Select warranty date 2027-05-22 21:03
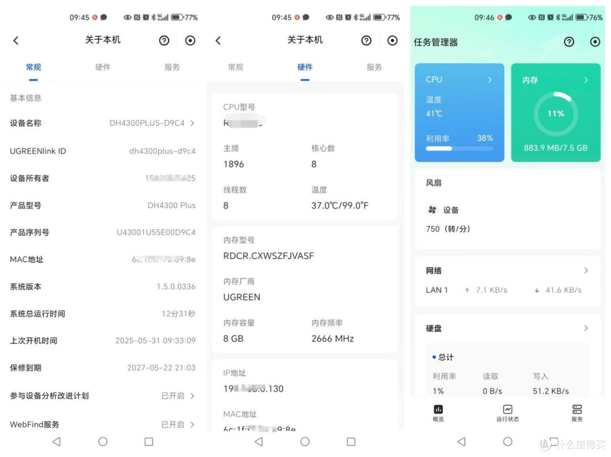This screenshot has width=611, height=457. pos(161,368)
